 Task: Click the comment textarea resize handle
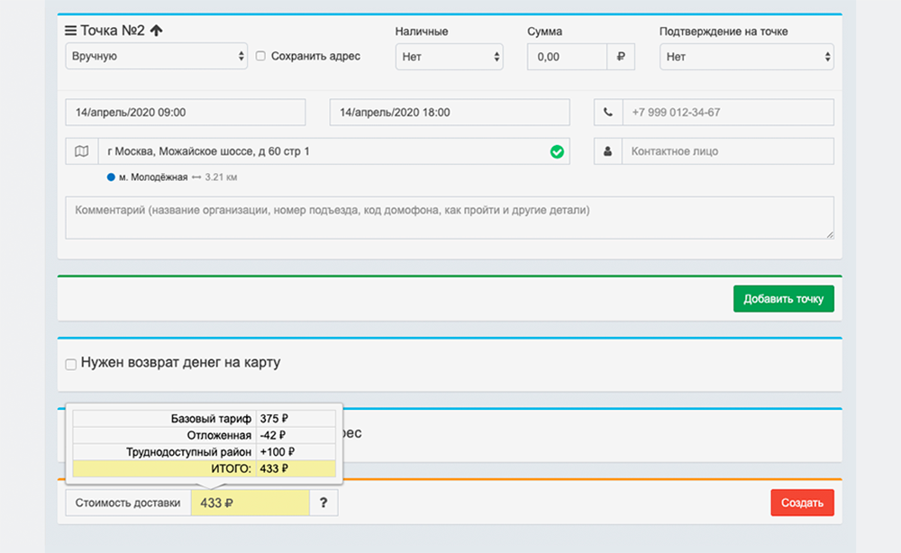click(829, 234)
